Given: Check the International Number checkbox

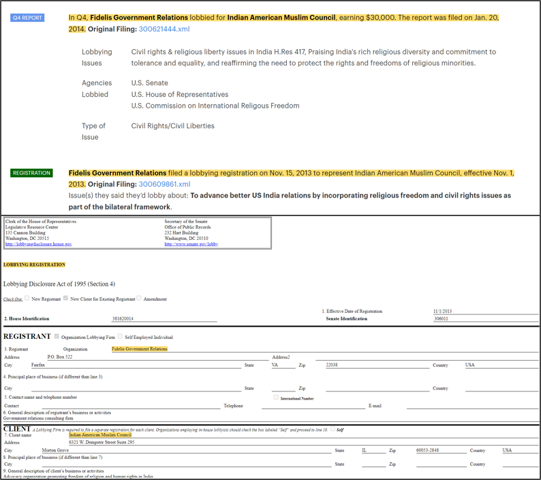Looking at the screenshot, I should click(x=276, y=397).
